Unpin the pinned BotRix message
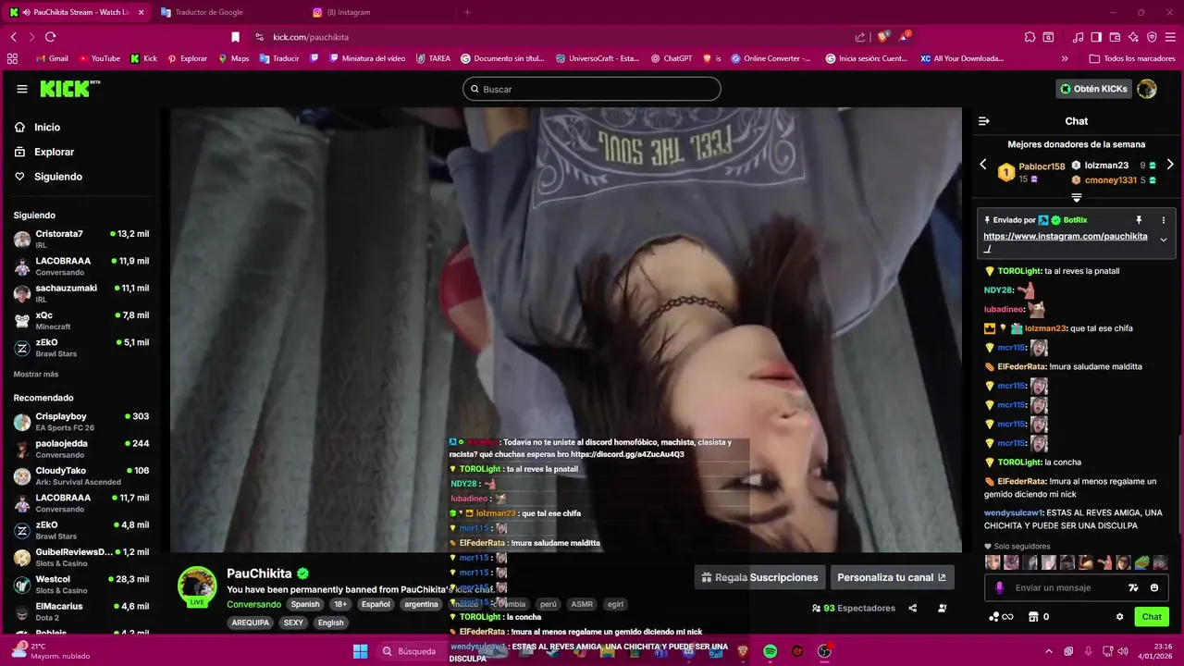 1139,220
